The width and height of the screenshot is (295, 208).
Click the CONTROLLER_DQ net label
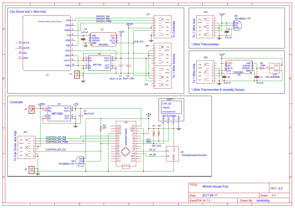click(x=56, y=150)
